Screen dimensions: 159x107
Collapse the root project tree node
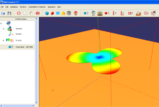1,23
